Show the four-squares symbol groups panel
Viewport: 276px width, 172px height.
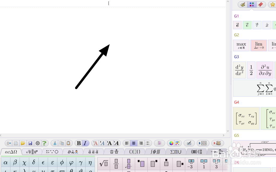point(252,5)
